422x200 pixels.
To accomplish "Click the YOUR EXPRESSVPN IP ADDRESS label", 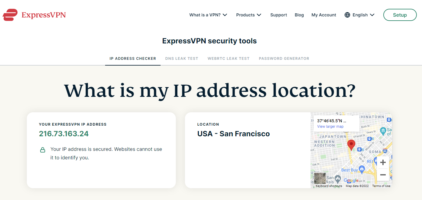I will pos(73,124).
